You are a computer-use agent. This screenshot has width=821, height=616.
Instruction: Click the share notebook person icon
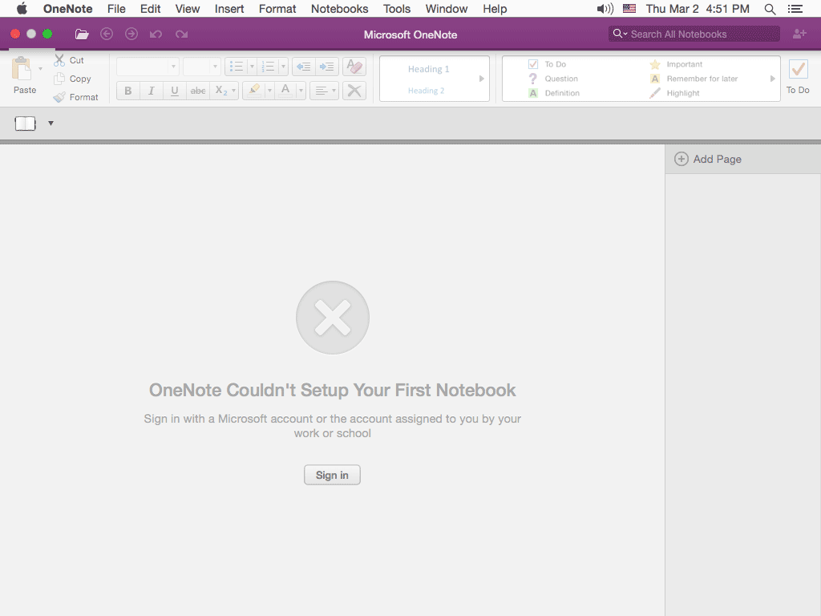click(x=799, y=34)
